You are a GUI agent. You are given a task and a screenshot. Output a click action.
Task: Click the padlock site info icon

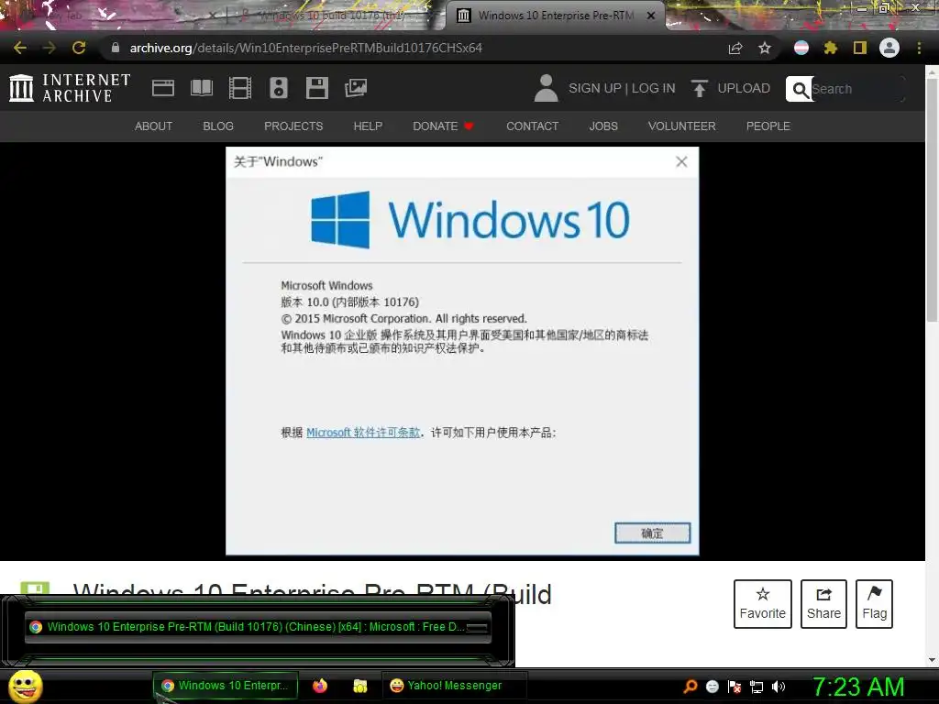115,48
